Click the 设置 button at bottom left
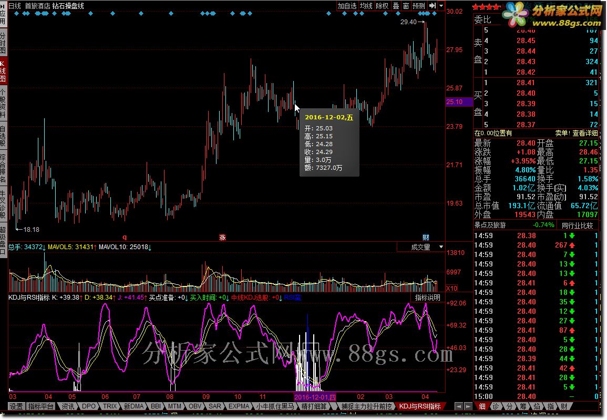This screenshot has width=607, height=420. coord(16,406)
